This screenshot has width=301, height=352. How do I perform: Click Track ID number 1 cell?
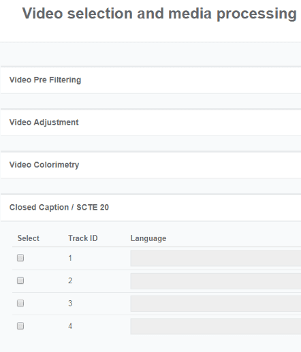(70, 258)
